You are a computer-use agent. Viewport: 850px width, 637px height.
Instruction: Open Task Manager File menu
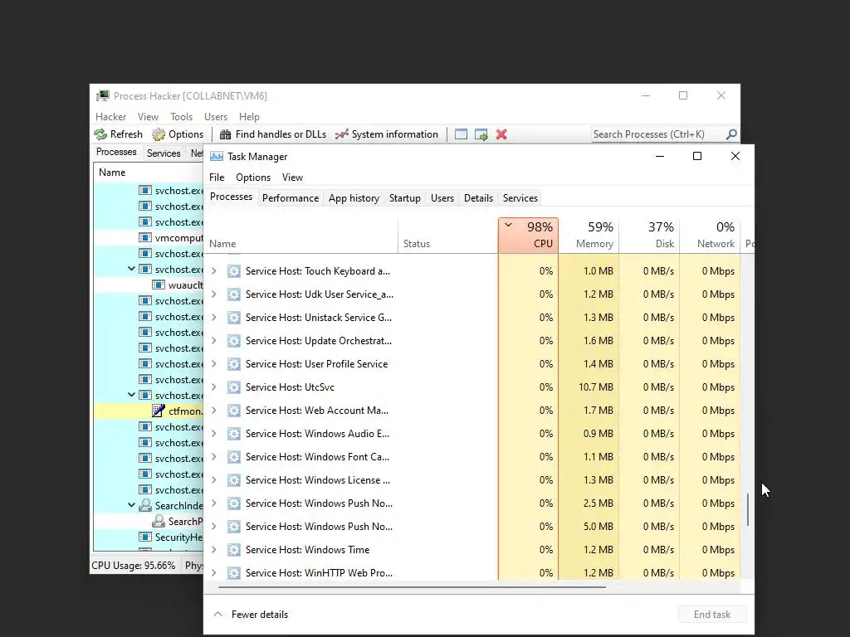(x=217, y=177)
